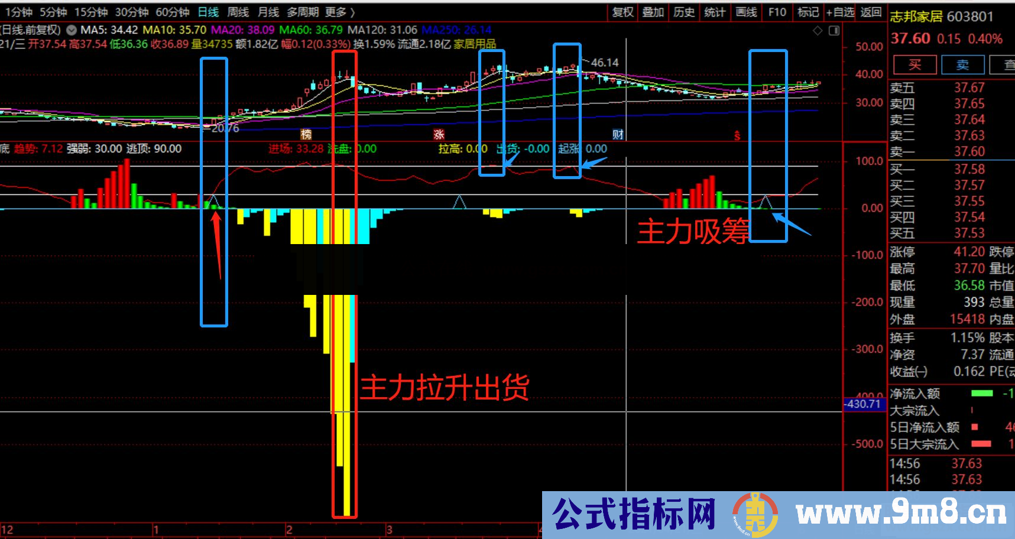Switch to the 周线 weekly tab
Screen dimensions: 1015x539
[x=238, y=12]
